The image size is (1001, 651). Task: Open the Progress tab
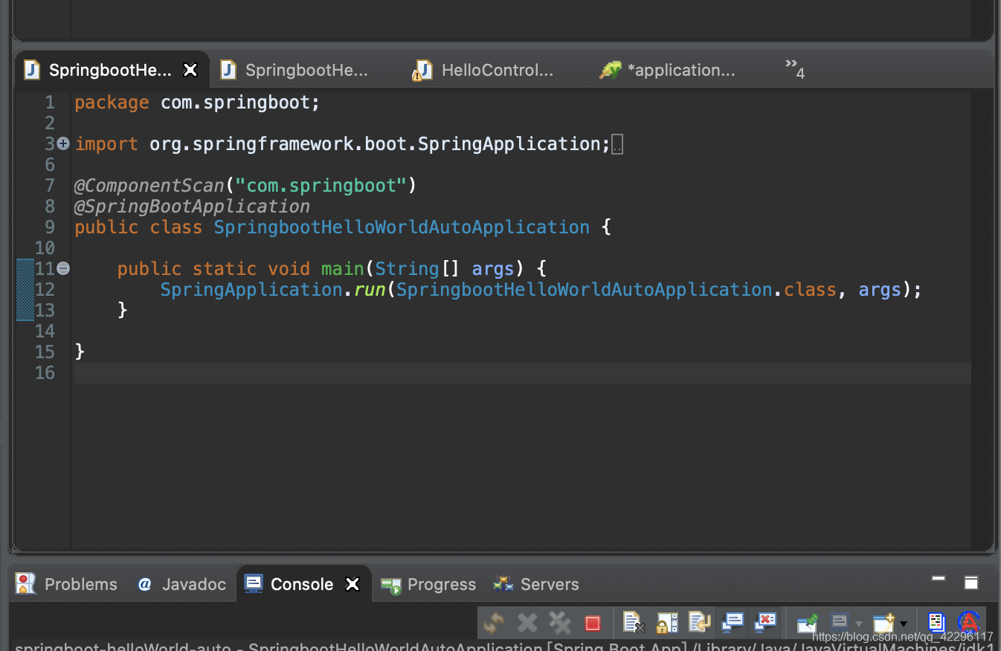428,584
